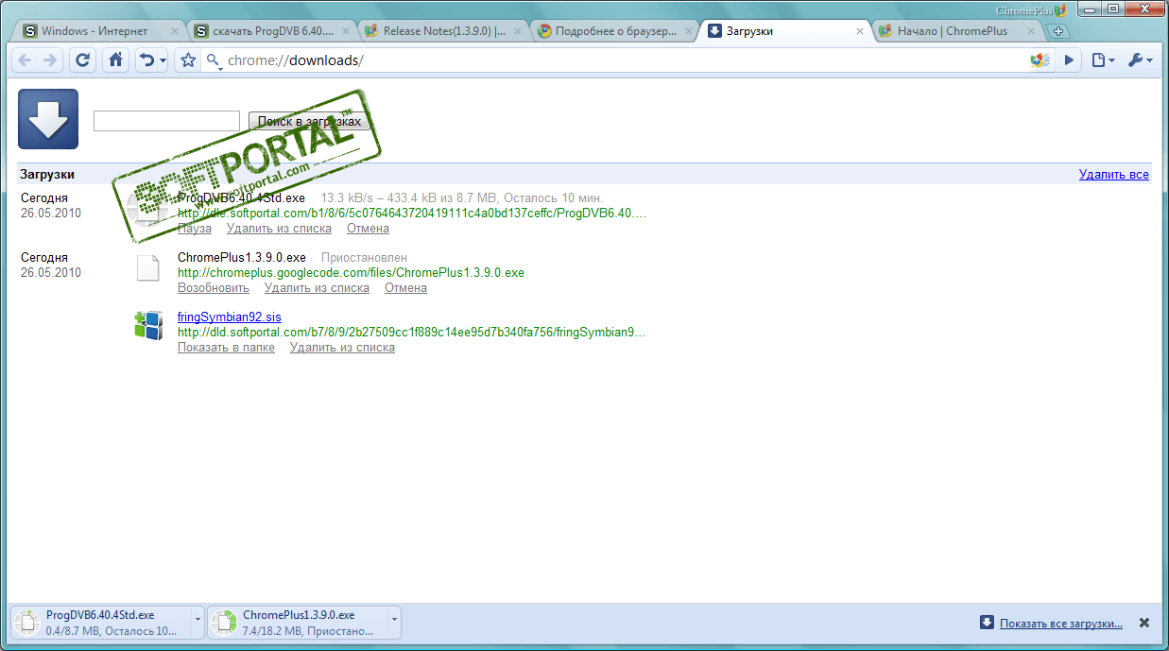The width and height of the screenshot is (1169, 651).
Task: Open the home page with house icon
Action: coord(115,60)
